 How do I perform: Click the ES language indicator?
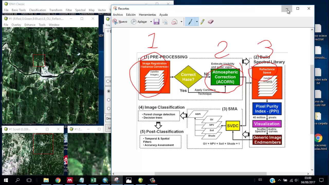[260, 180]
